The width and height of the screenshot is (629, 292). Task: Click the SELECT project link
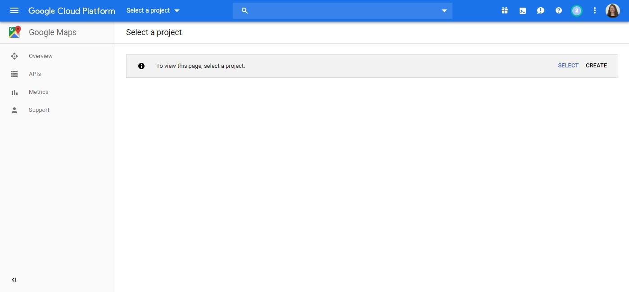click(x=568, y=66)
